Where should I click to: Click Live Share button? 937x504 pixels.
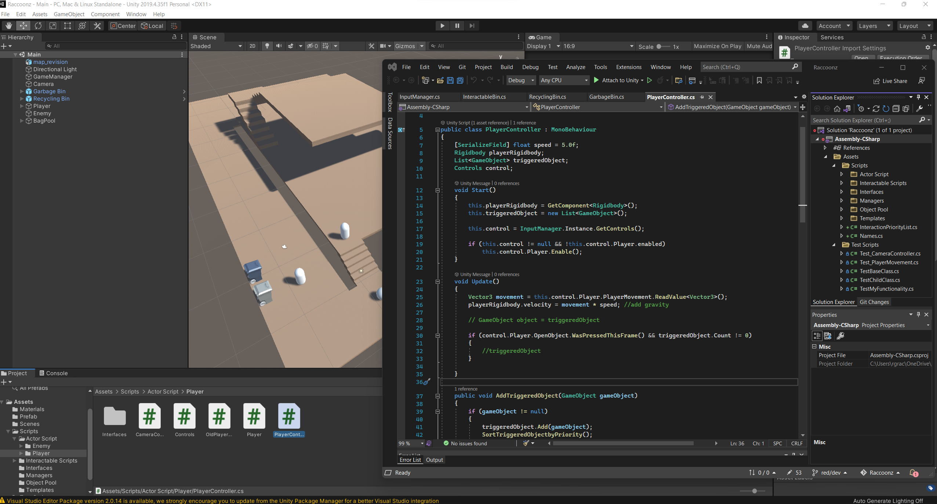pyautogui.click(x=890, y=81)
